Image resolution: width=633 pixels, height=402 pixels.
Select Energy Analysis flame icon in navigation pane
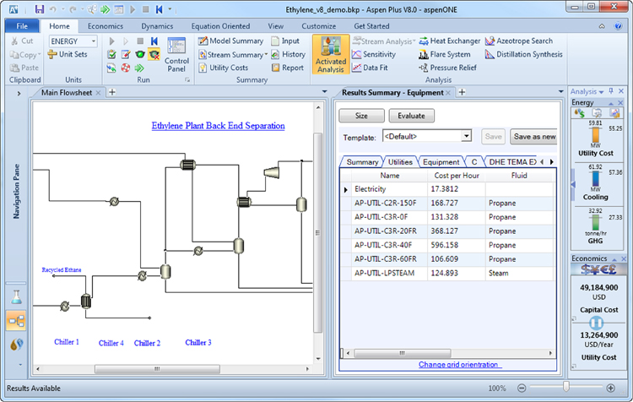click(16, 345)
